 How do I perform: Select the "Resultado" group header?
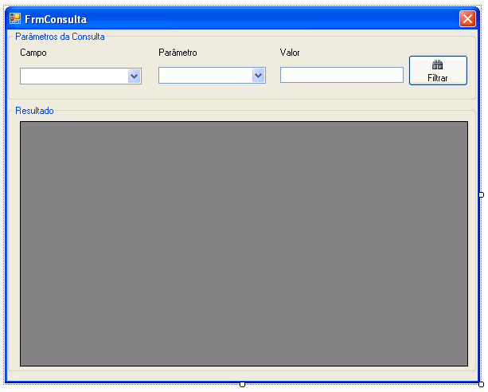35,111
